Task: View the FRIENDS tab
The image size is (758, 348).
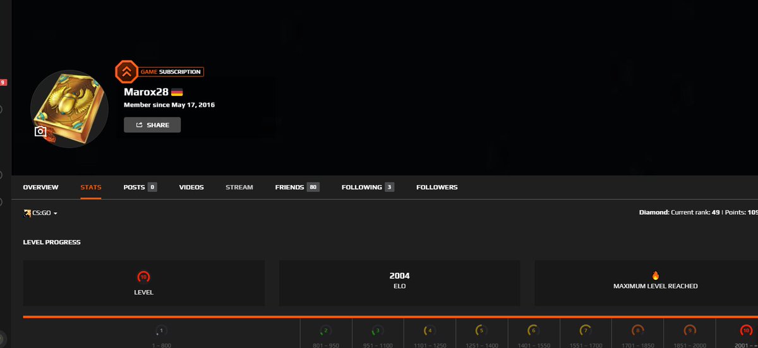Action: coord(297,187)
